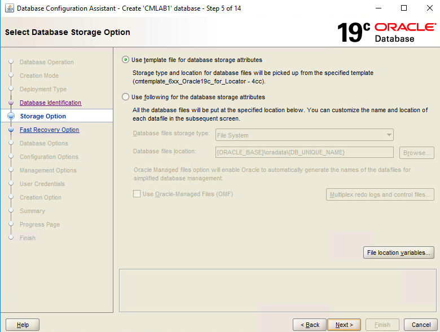Click Management Options step in sidebar
440x332 pixels.
click(48, 170)
